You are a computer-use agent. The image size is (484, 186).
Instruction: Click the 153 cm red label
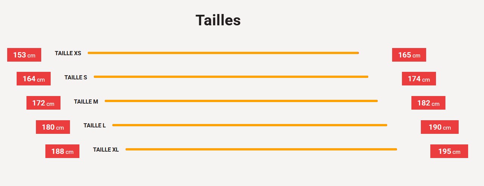(x=24, y=55)
